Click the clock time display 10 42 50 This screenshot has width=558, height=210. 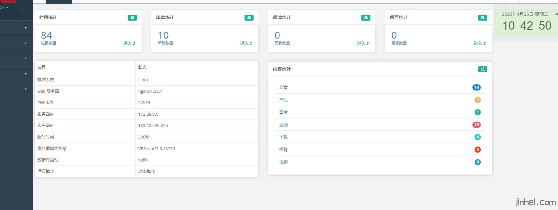click(x=527, y=26)
